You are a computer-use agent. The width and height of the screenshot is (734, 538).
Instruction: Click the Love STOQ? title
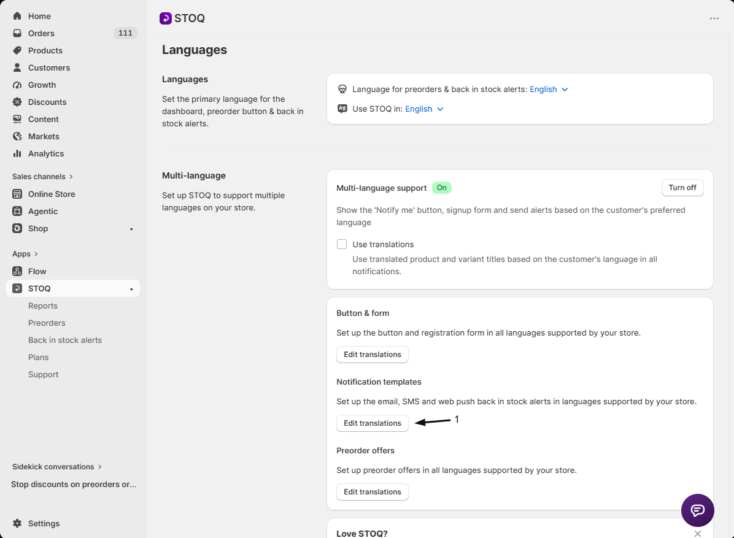[362, 533]
